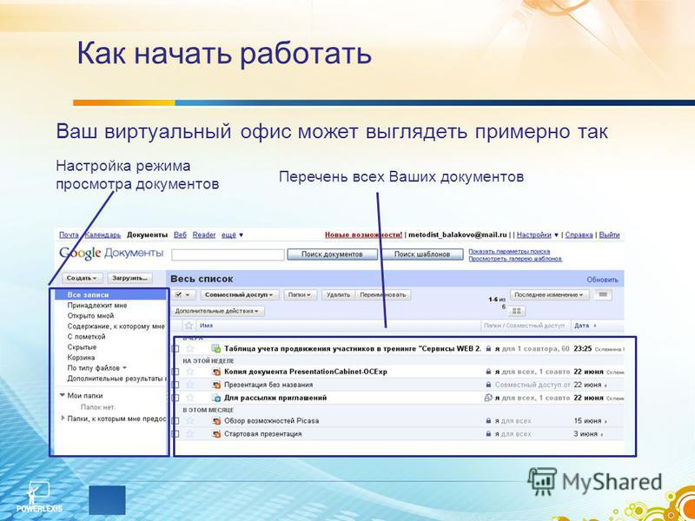Image resolution: width=695 pixels, height=521 pixels.
Task: Click the Переименовать button
Action: pos(383,294)
